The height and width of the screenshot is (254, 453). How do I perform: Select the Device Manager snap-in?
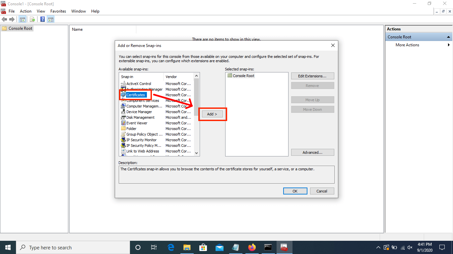pyautogui.click(x=139, y=111)
